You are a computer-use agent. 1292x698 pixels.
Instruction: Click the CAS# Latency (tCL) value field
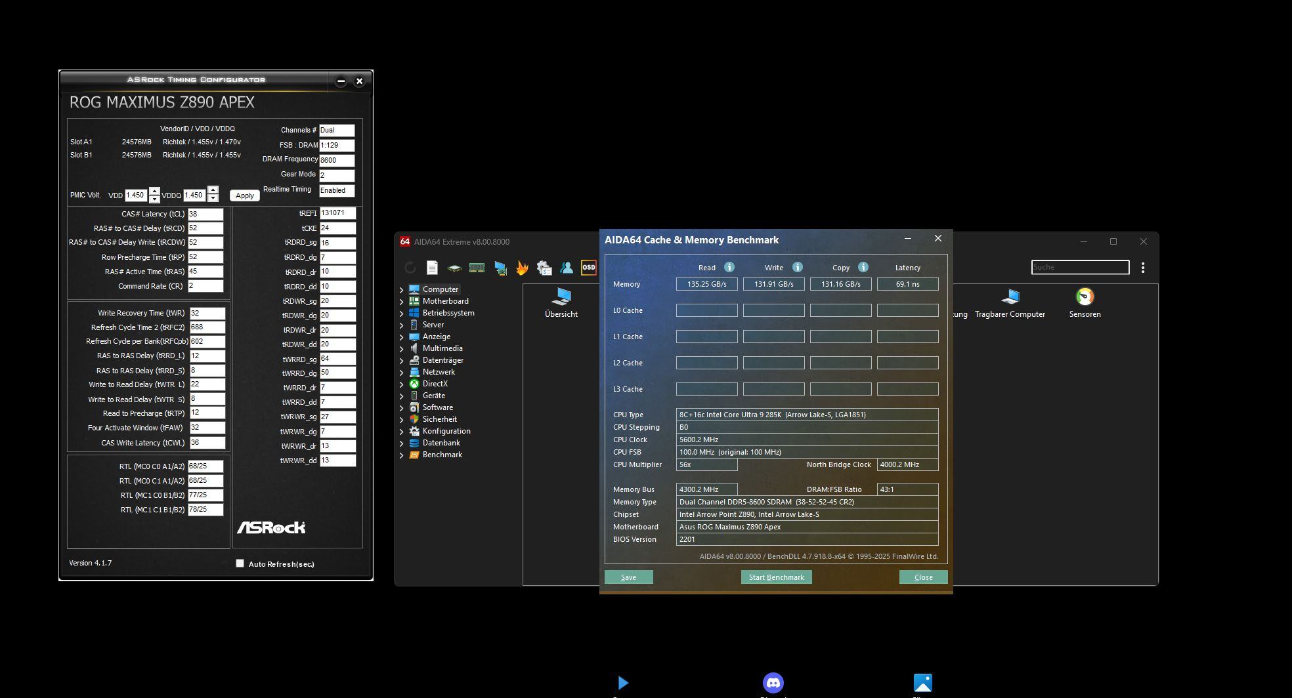[205, 214]
